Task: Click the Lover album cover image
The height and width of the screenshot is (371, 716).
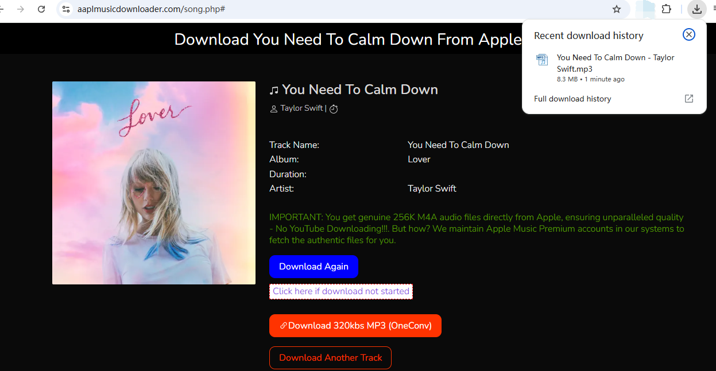Action: tap(154, 183)
